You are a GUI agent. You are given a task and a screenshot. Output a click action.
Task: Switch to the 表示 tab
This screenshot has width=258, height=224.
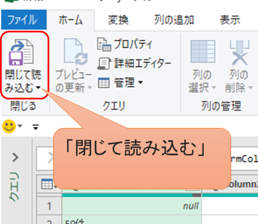pos(230,20)
